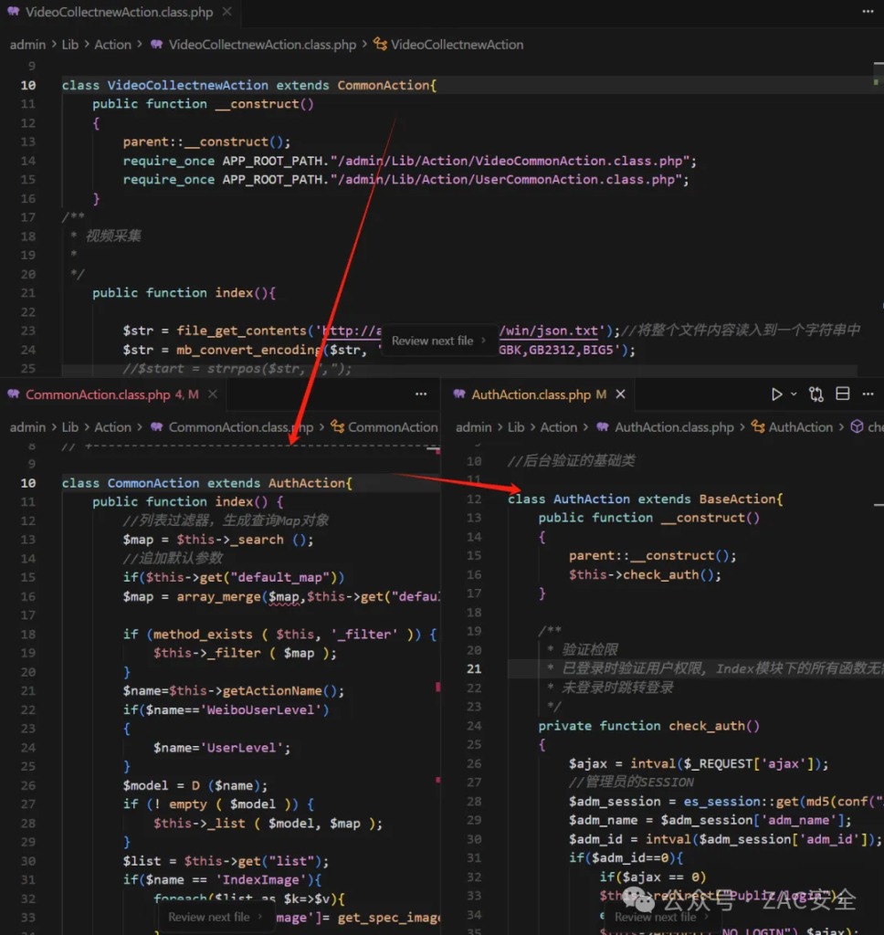
Task: Open More Actions menu beside CommonAction.class.php tab
Action: tap(421, 394)
